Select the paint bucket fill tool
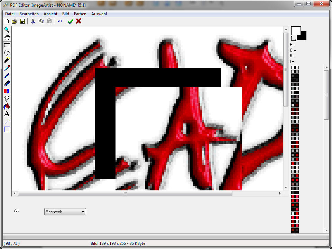This screenshot has width=332, height=249. coord(7,106)
